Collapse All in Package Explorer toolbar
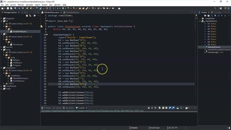Image resolution: width=231 pixels, height=130 pixels. 27,16
